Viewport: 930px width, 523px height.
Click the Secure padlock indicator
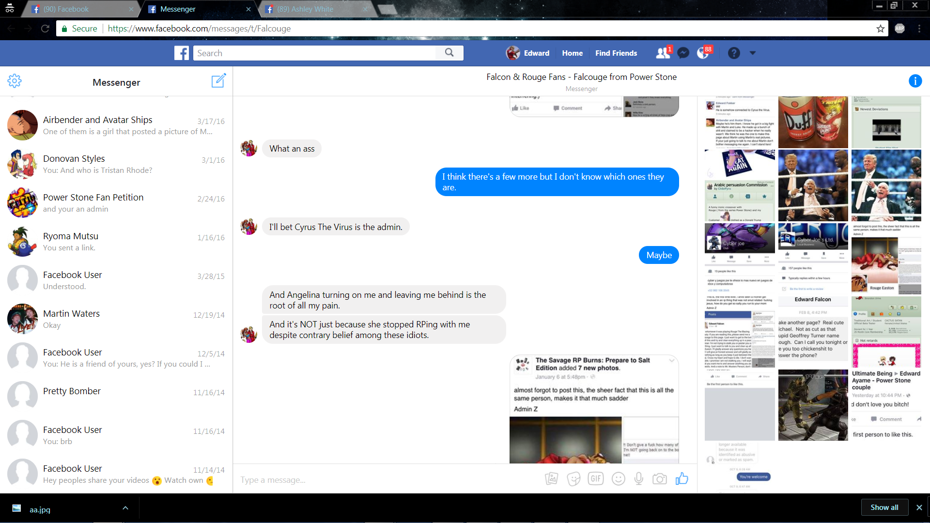(x=79, y=29)
